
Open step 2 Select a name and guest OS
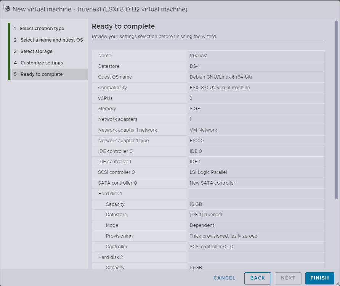point(51,40)
